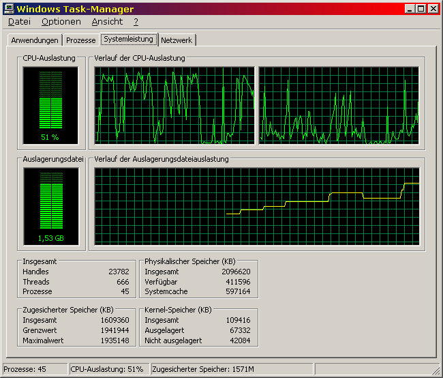Image resolution: width=443 pixels, height=378 pixels.
Task: Click the Nicht ausgelagert value 42084
Action: (240, 340)
